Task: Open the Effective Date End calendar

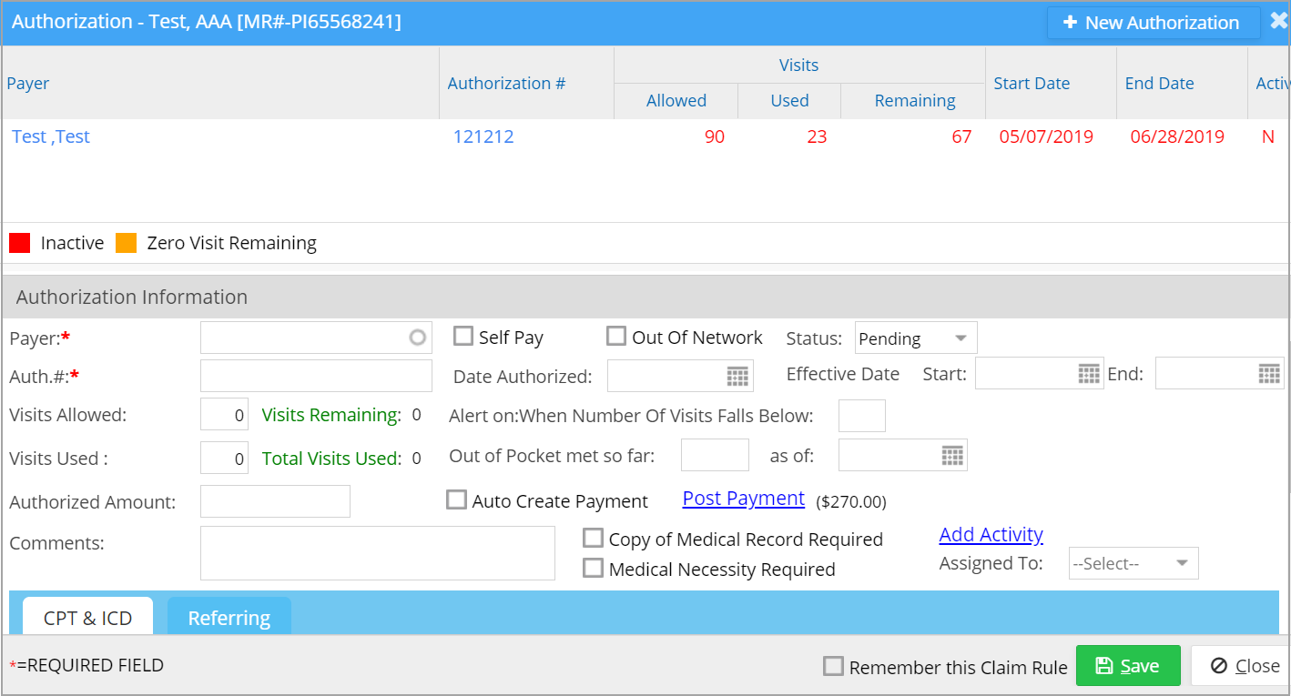Action: (1269, 374)
